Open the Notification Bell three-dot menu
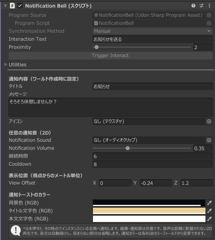The image size is (215, 240). 209,6
